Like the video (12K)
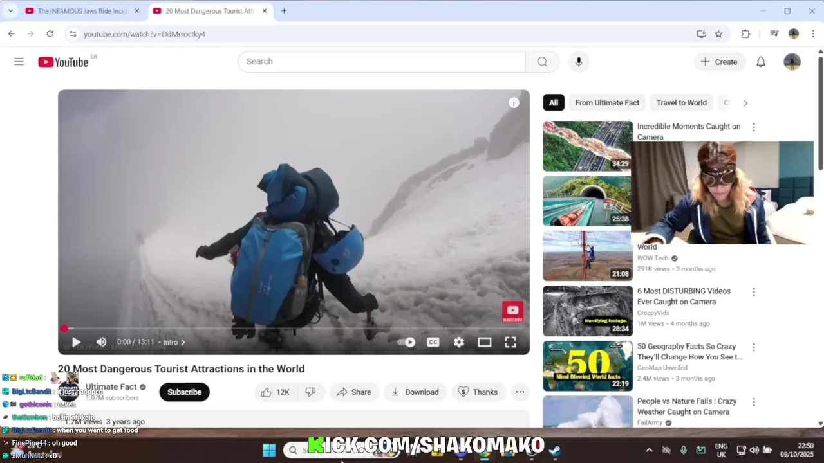This screenshot has height=463, width=824. (275, 392)
